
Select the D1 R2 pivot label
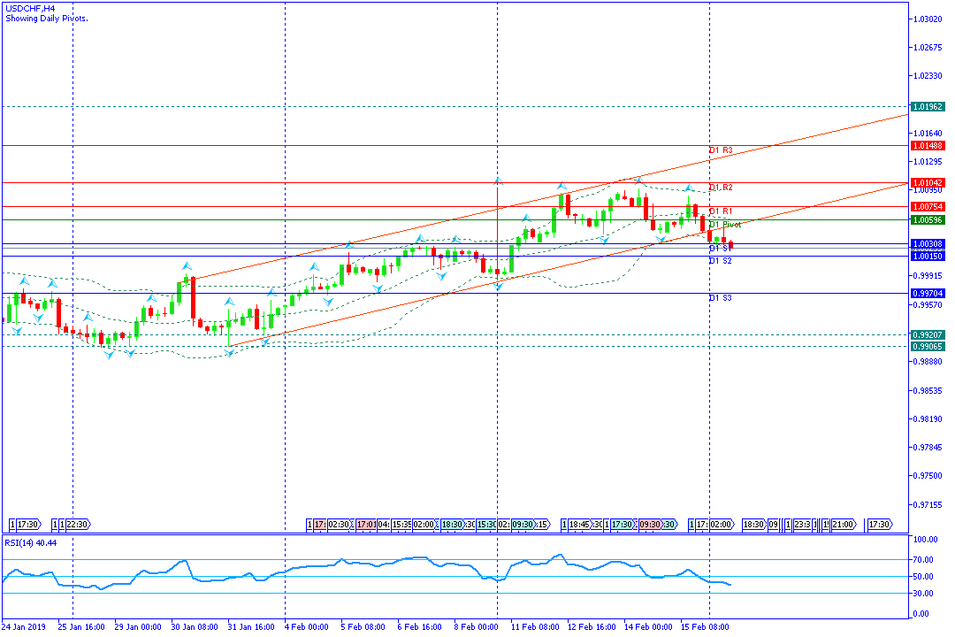(721, 188)
